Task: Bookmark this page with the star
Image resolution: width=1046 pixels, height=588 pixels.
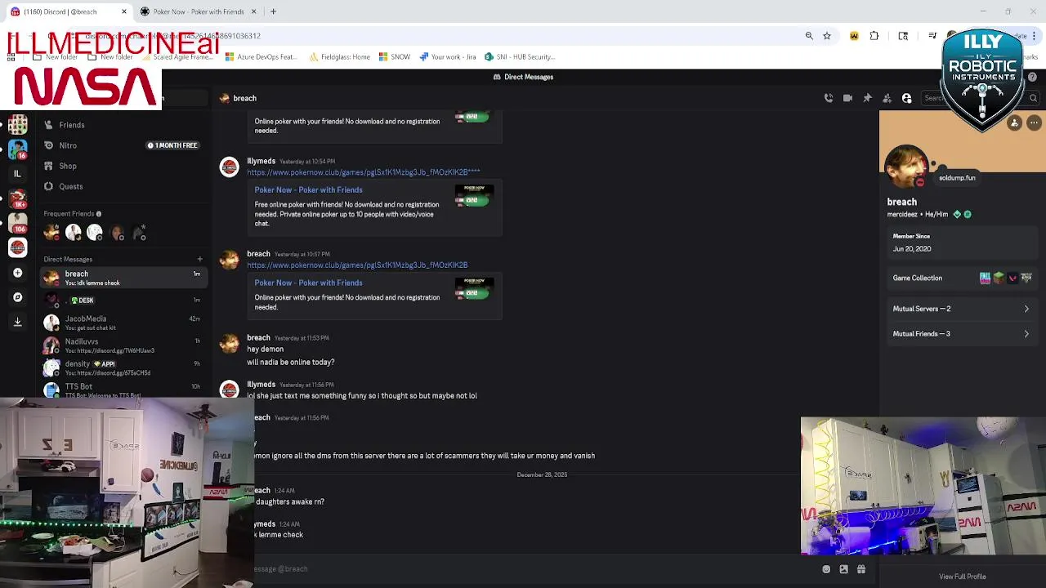Action: (x=827, y=36)
